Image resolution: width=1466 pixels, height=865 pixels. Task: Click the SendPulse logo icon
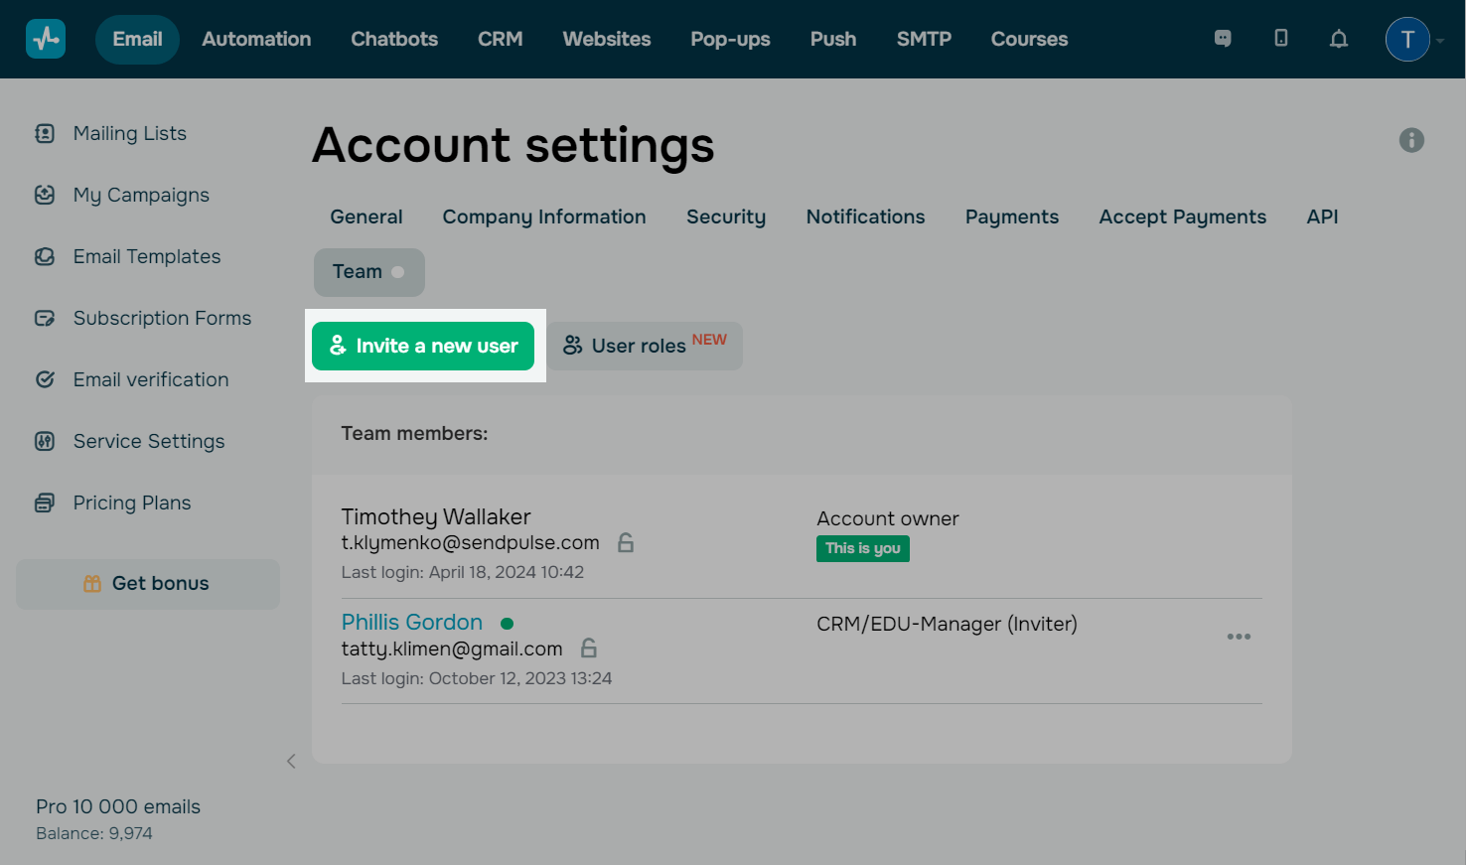pos(46,39)
